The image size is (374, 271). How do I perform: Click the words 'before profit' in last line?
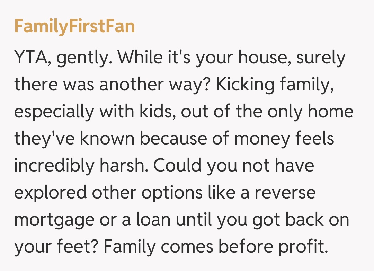(267, 247)
